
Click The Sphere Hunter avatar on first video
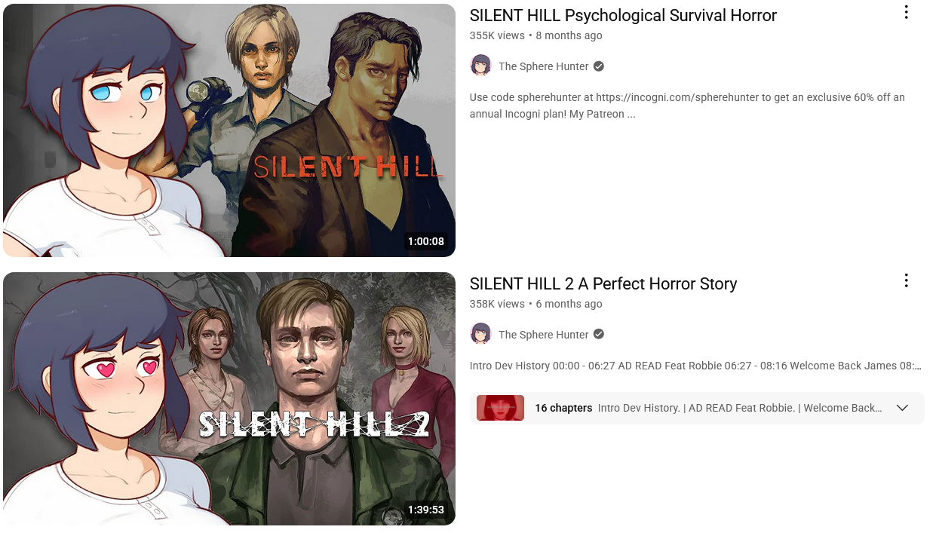tap(480, 66)
